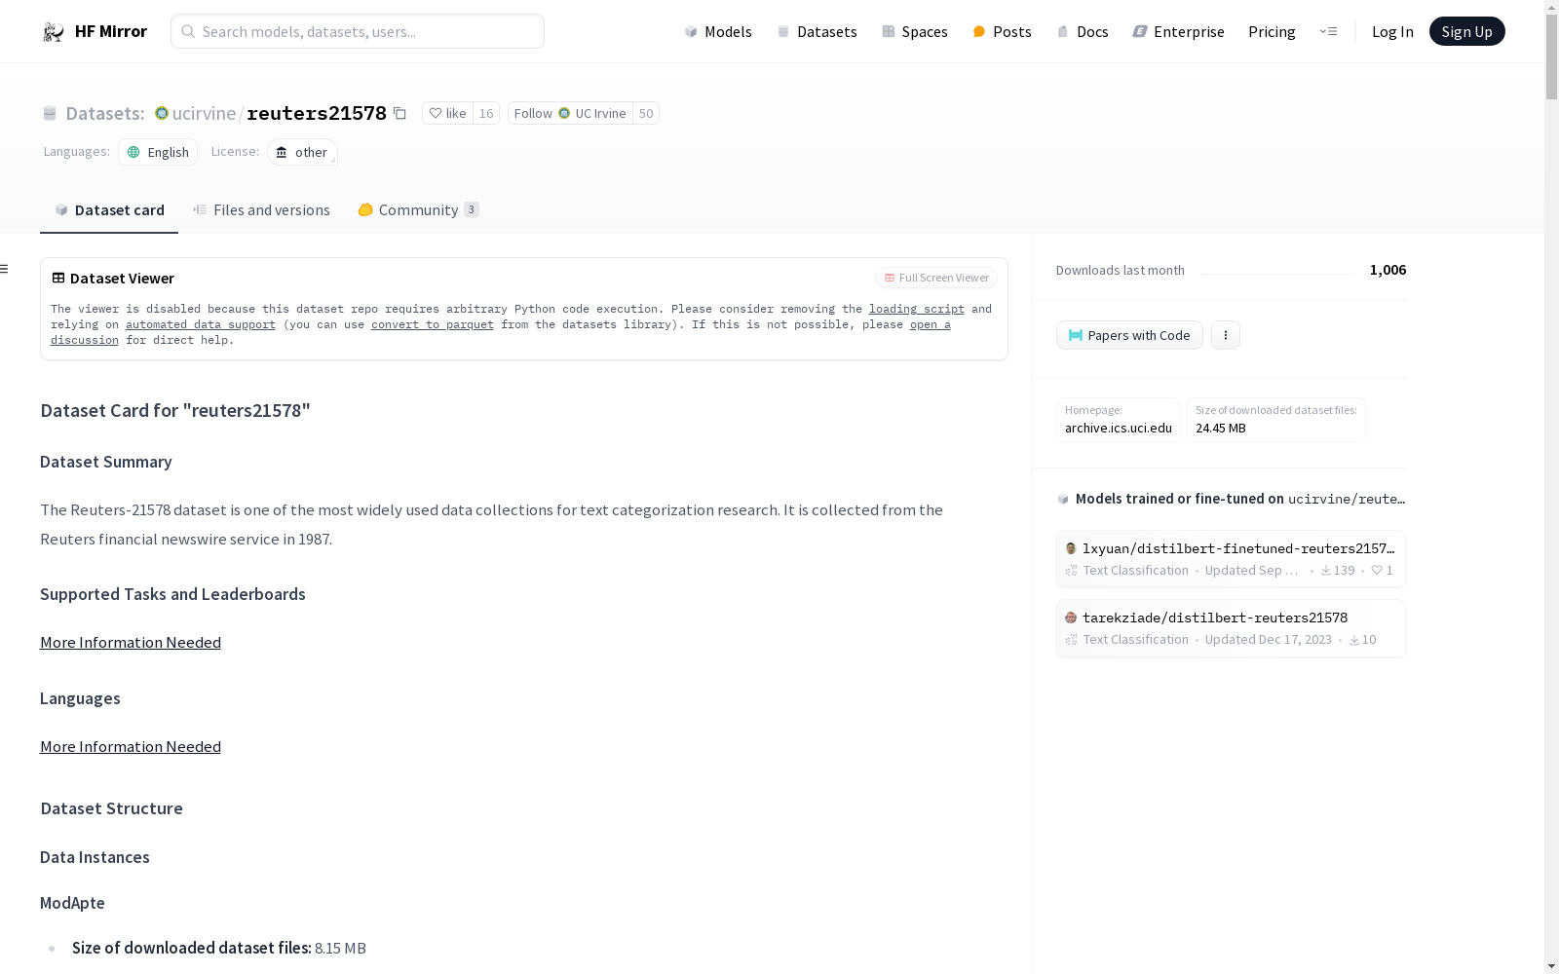The image size is (1559, 974).
Task: Click the reuters21578 dataset title
Action: 317,113
